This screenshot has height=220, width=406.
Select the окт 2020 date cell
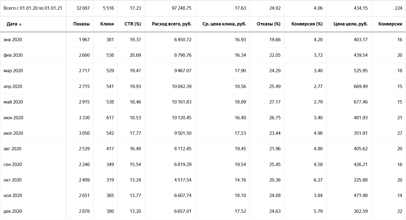[x=13, y=180]
